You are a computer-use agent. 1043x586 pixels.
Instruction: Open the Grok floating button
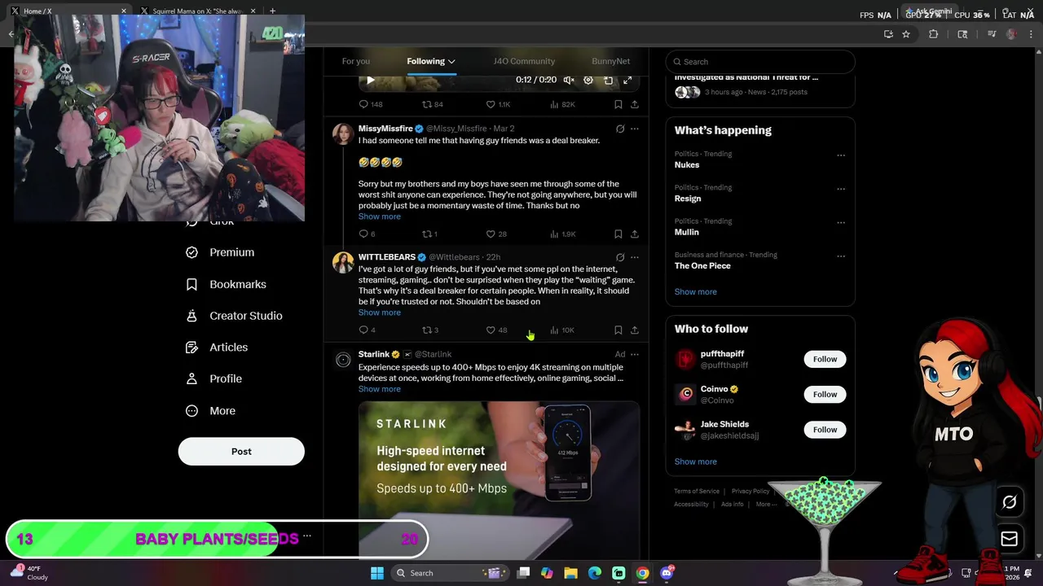tap(1009, 502)
